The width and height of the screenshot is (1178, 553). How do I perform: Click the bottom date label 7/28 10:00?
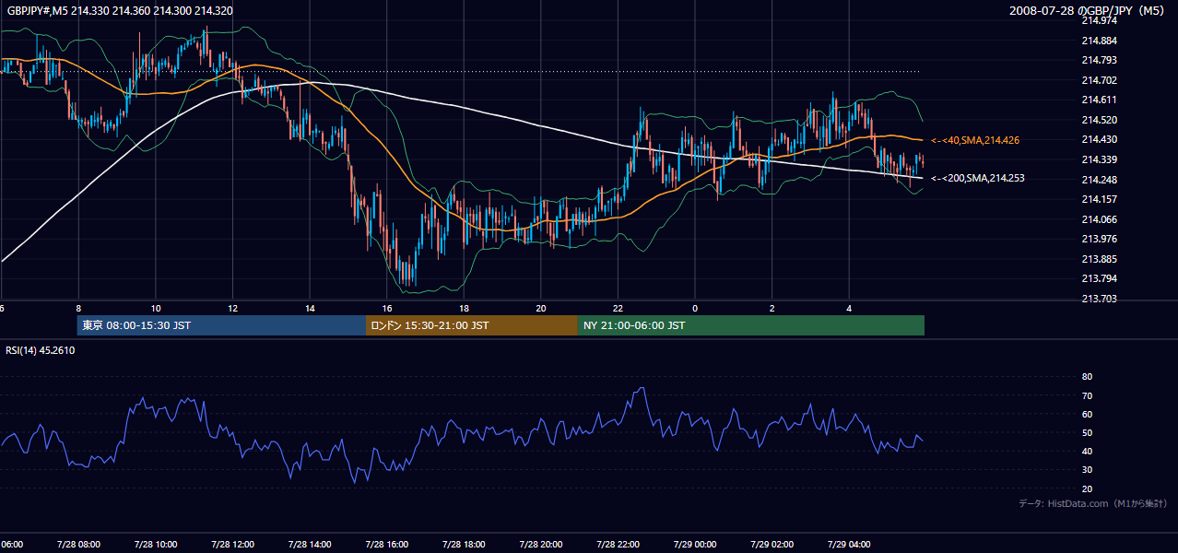(x=156, y=545)
